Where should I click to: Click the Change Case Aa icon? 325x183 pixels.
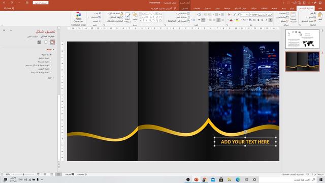(x=244, y=20)
